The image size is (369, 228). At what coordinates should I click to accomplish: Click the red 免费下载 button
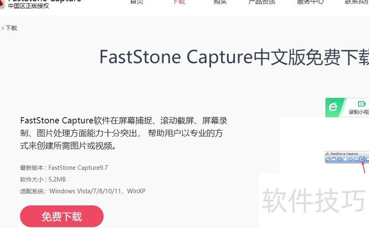(x=62, y=216)
